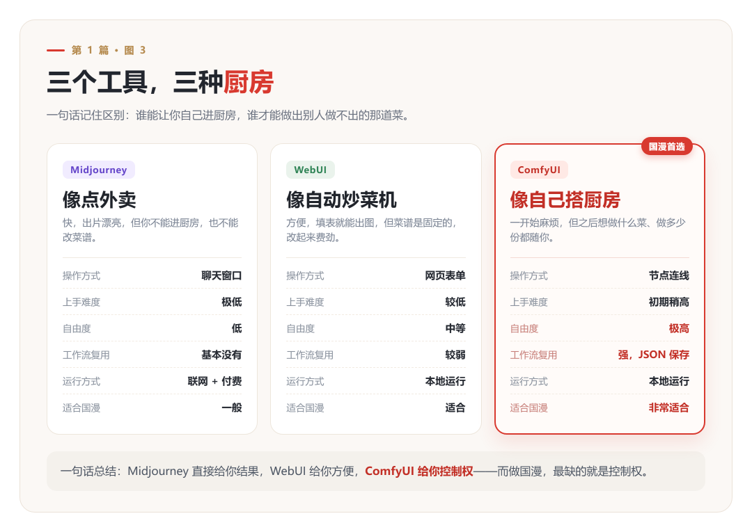Viewport: 752px width, 532px height.
Task: Click the red 自由度 label in ComfyUI card
Action: pyautogui.click(x=524, y=328)
